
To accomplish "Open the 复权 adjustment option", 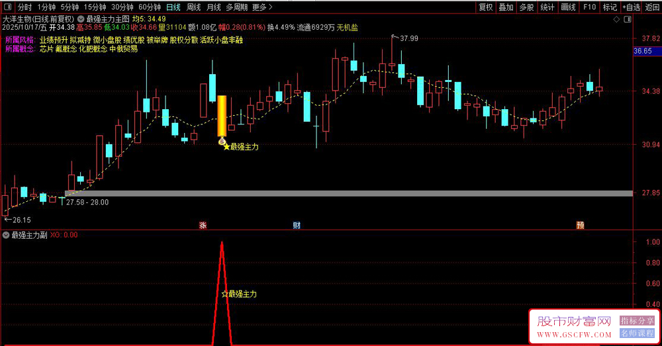I will pyautogui.click(x=485, y=7).
